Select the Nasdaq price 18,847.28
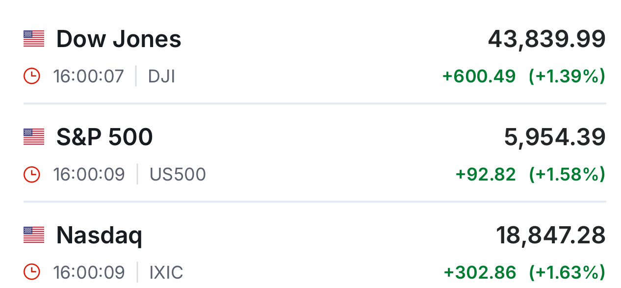 [x=551, y=235]
